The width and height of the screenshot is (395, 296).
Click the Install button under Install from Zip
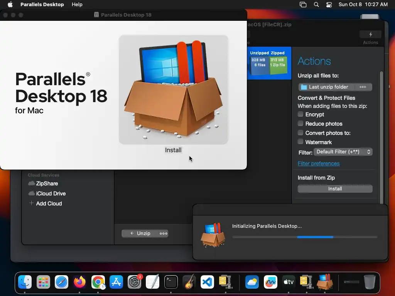pos(335,189)
